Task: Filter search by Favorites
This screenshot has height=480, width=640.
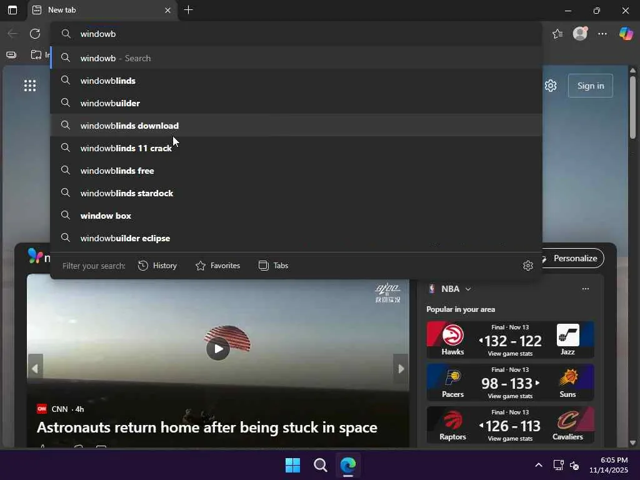Action: point(217,266)
